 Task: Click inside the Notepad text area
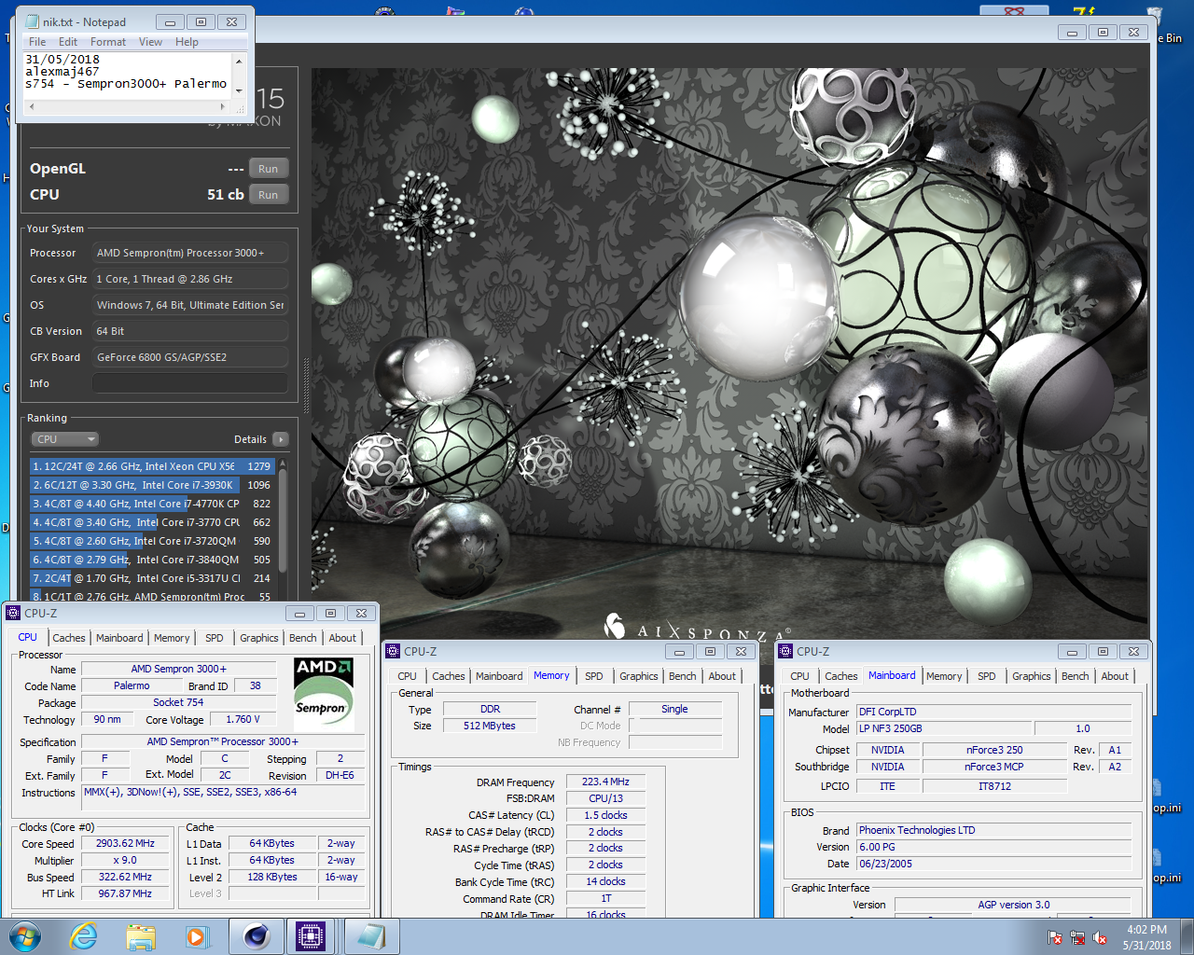point(127,75)
